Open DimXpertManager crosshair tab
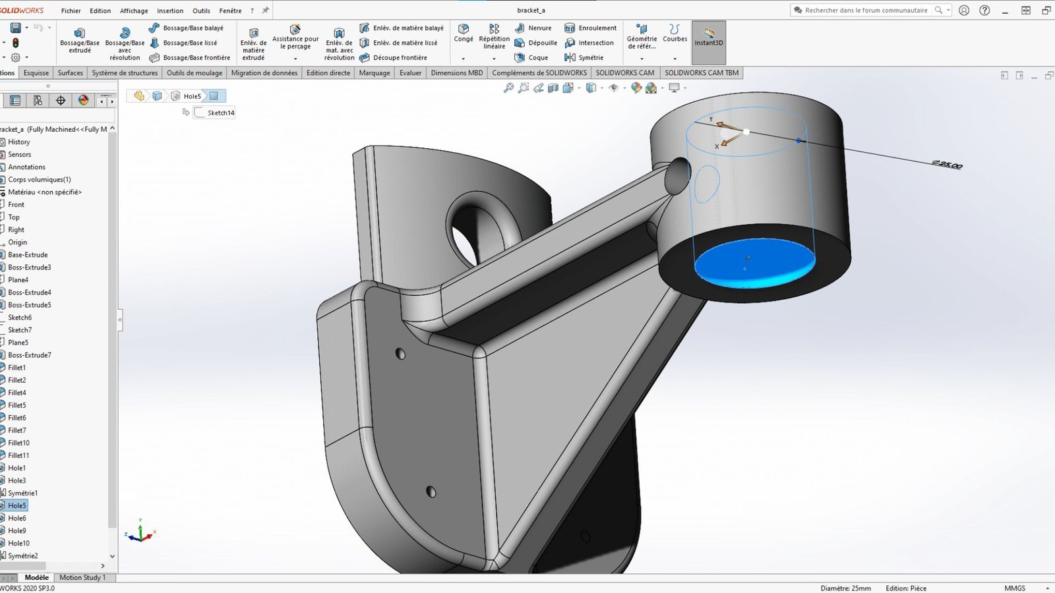Viewport: 1055px width, 593px height. pyautogui.click(x=61, y=100)
